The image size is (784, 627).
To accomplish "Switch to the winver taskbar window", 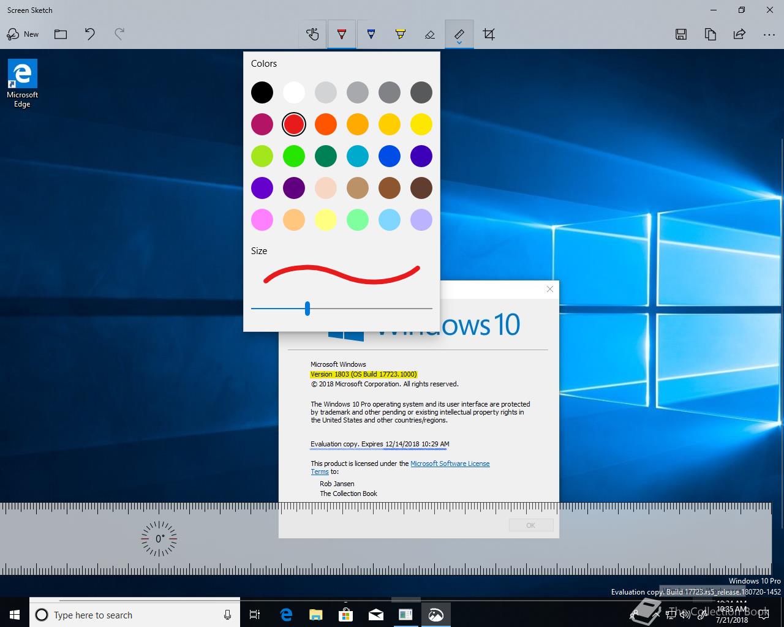I will tap(406, 615).
